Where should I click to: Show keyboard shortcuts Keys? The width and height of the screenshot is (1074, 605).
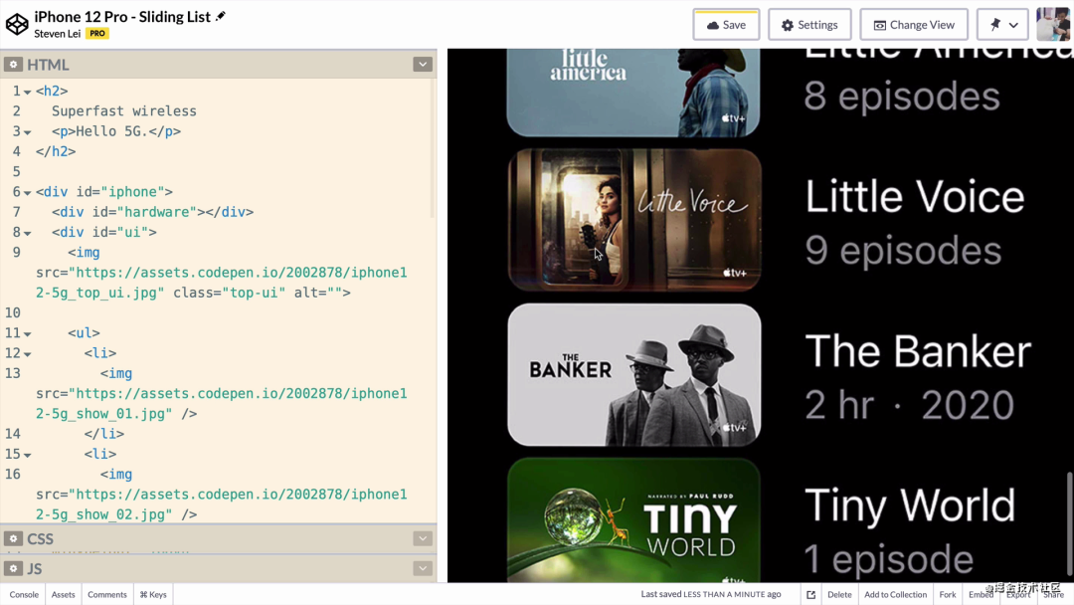[x=153, y=595]
